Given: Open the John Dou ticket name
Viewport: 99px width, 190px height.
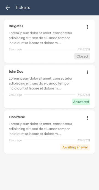Looking at the screenshot, I should tap(16, 72).
